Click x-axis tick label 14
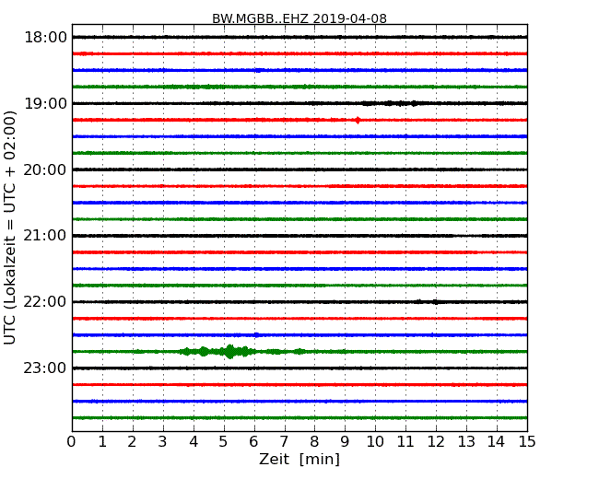The height and width of the screenshot is (479, 599). click(497, 441)
